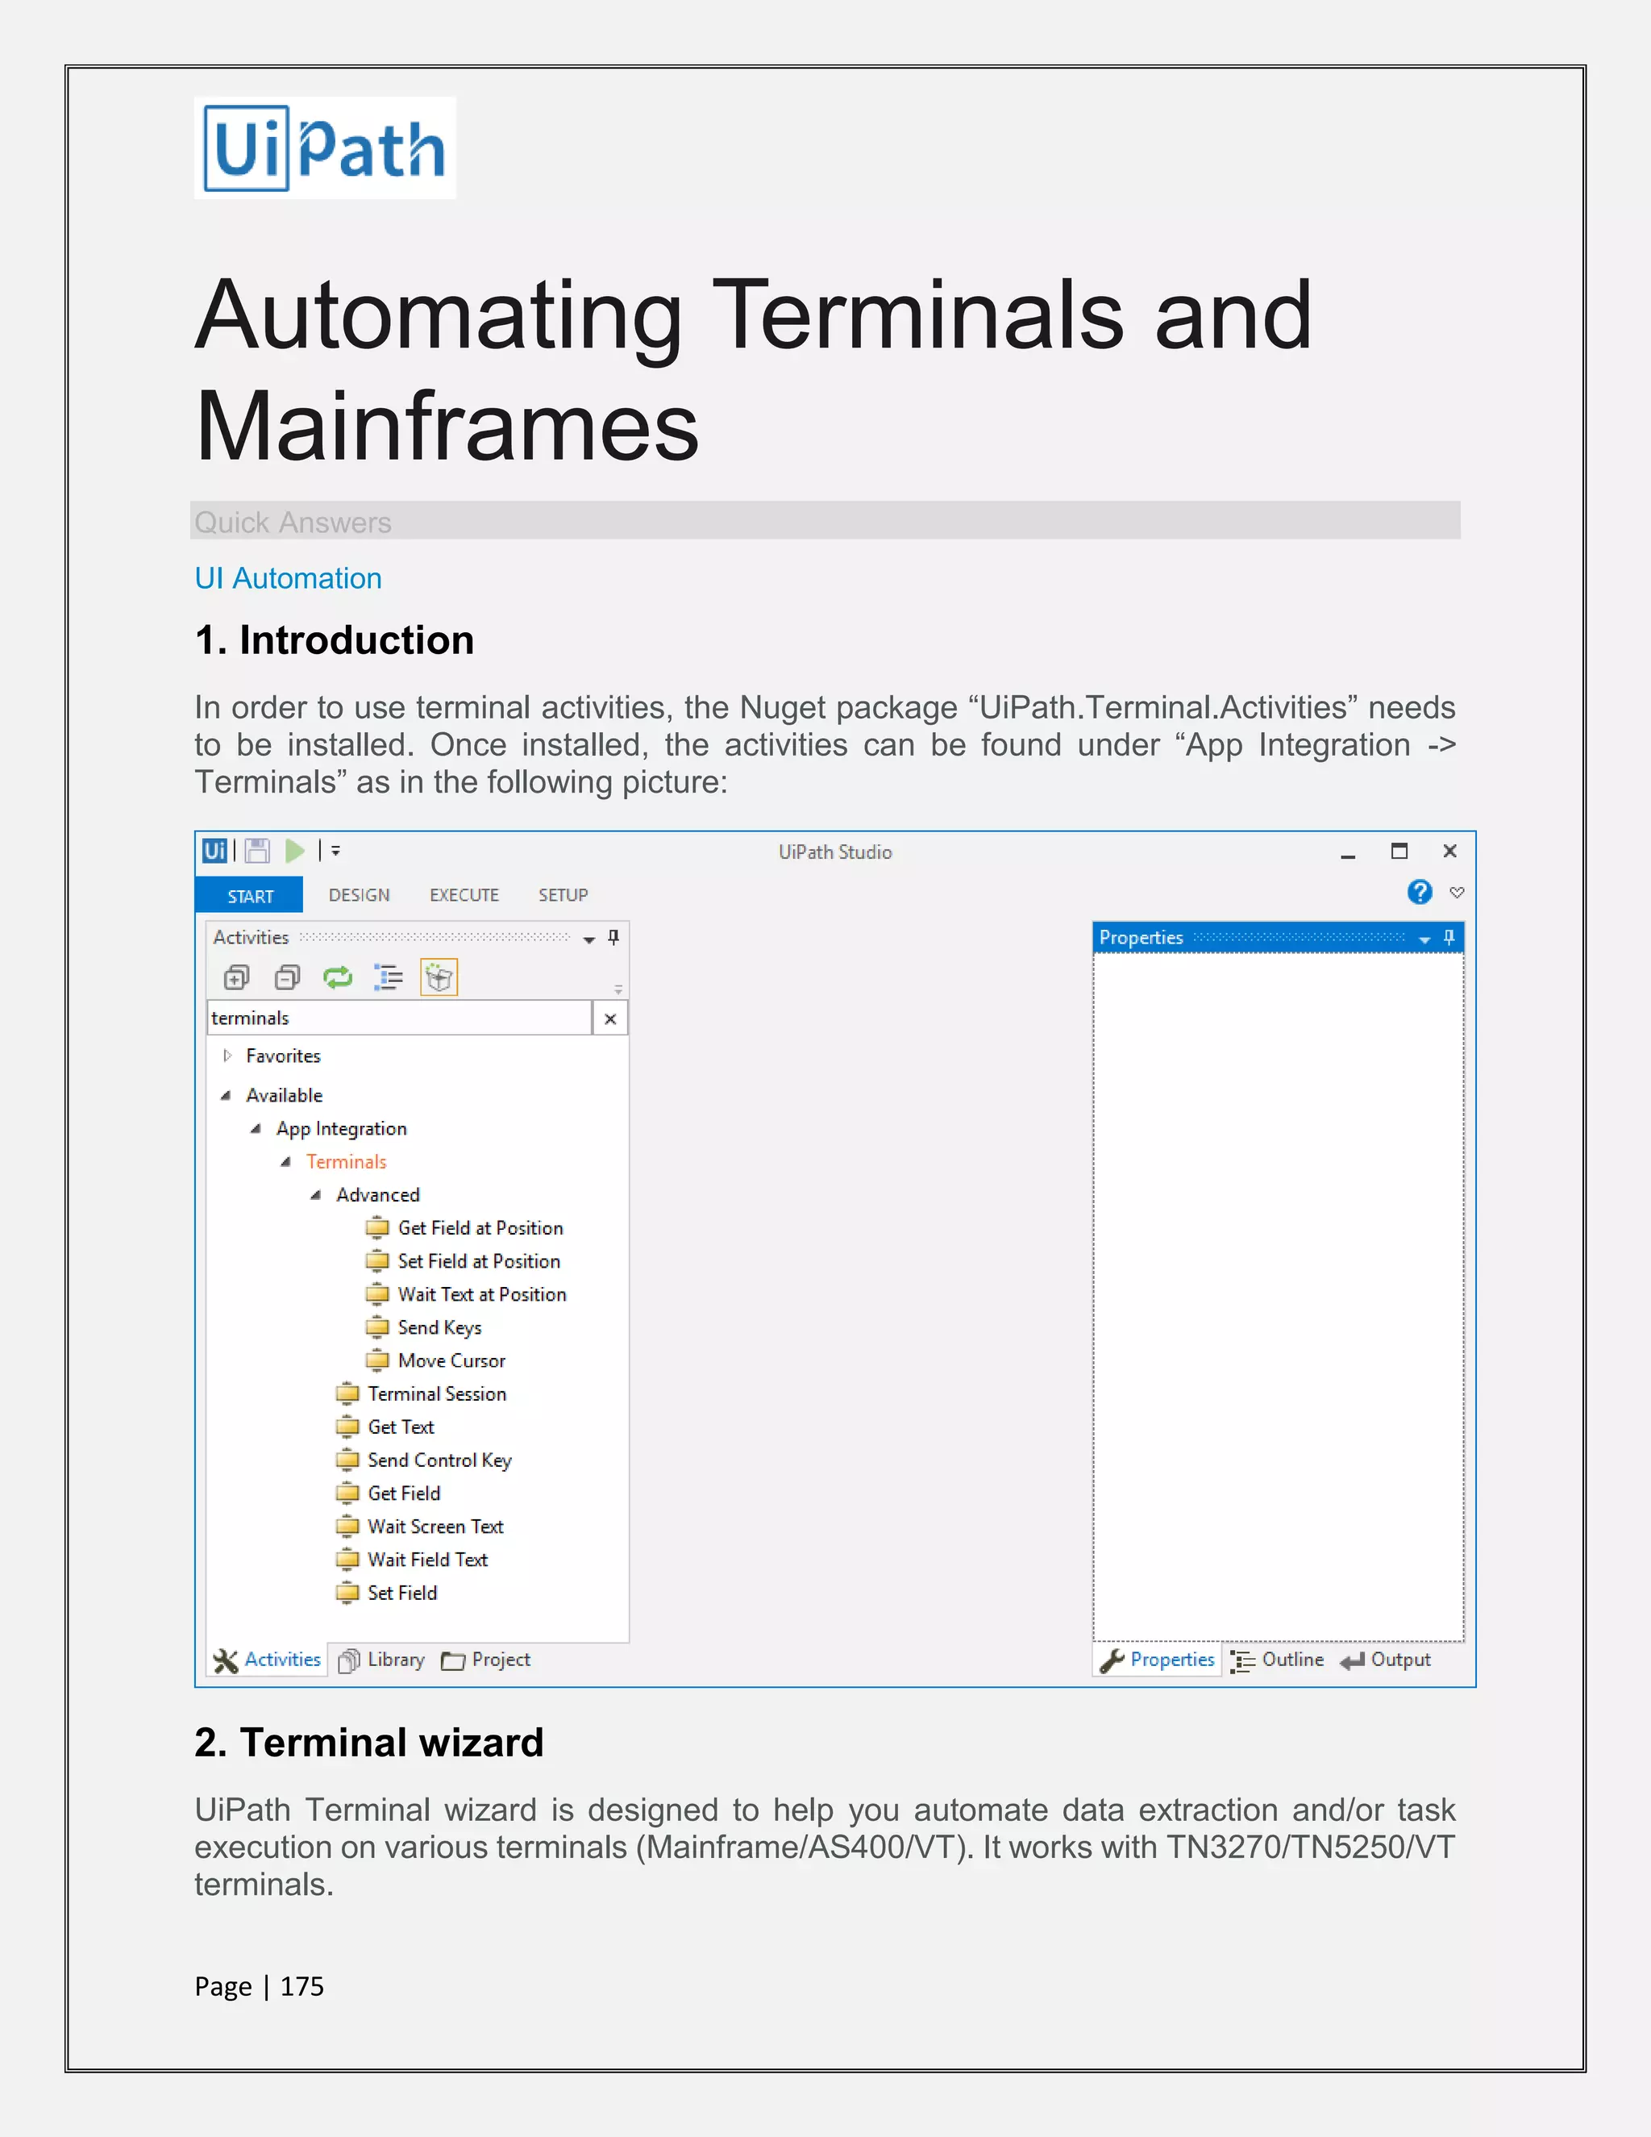Select Wait Screen Text activity
Screen dimensions: 1651x2137
[421, 1527]
